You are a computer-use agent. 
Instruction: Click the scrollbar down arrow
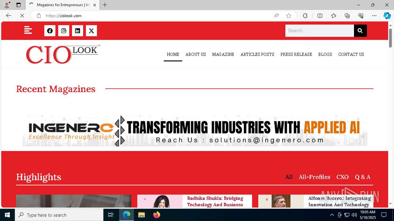[391, 204]
